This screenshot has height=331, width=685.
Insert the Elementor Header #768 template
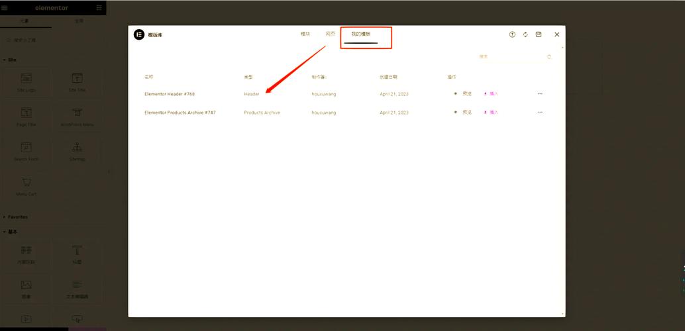coord(491,94)
